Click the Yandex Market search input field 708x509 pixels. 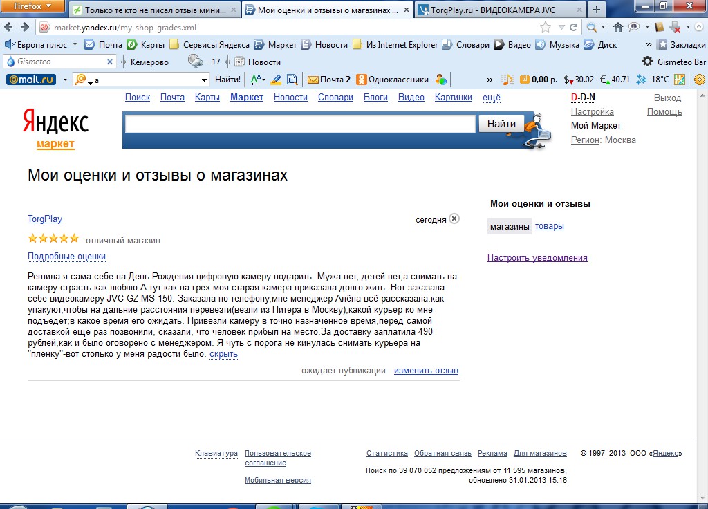pos(300,124)
